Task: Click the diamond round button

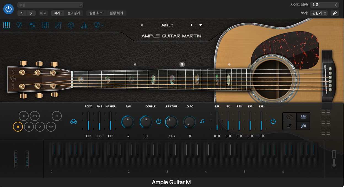Action: click(24, 116)
